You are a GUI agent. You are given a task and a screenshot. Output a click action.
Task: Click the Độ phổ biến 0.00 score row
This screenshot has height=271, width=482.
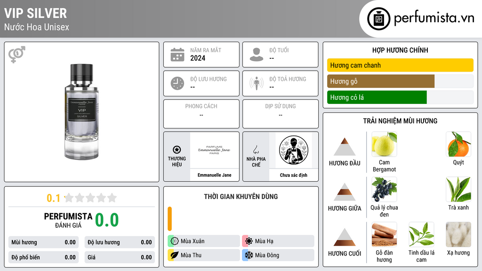[43, 257]
